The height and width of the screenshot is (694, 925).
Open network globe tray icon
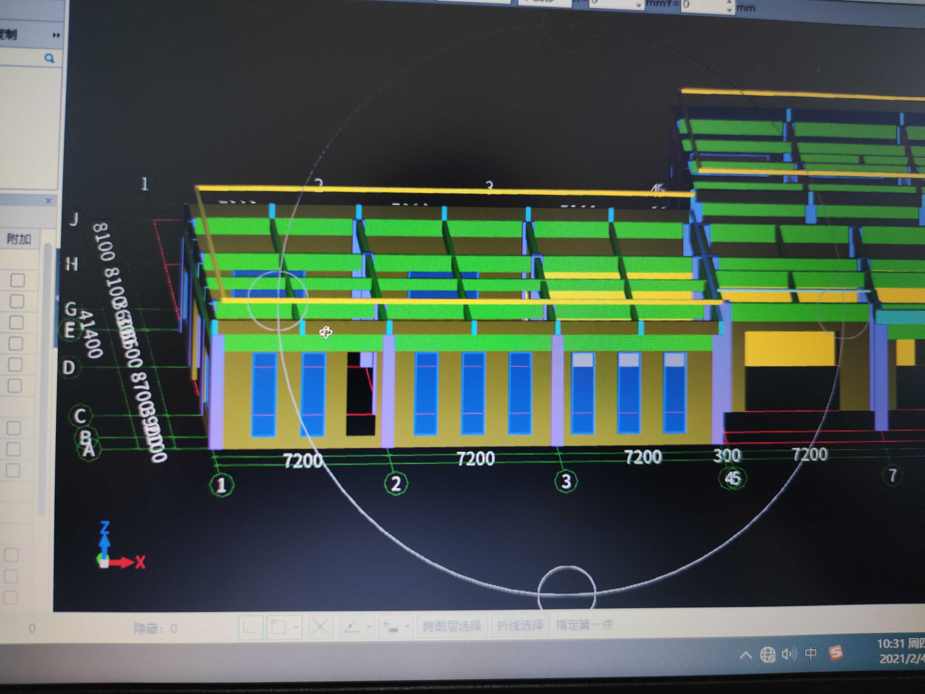pos(767,655)
